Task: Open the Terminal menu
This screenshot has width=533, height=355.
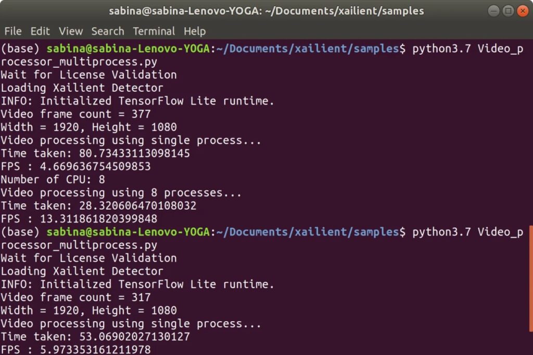Action: tap(154, 31)
